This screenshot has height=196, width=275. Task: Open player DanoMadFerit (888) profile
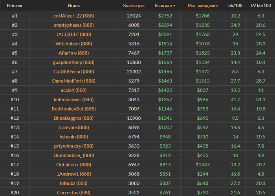pos(74,81)
